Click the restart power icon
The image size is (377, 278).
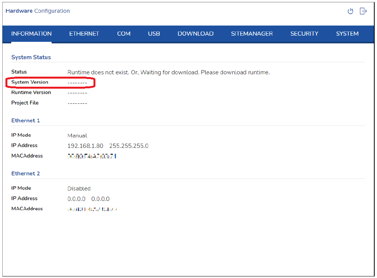pos(350,11)
